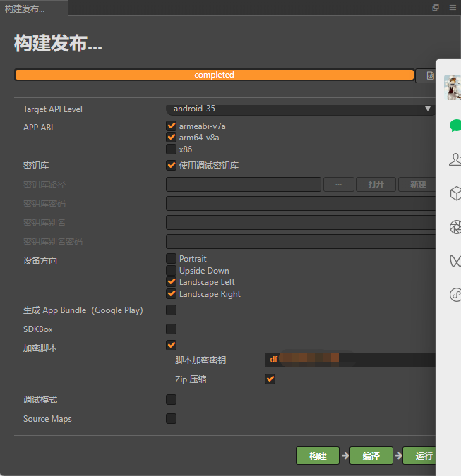This screenshot has height=476, width=461.
Task: Click the 构建发布... heading text
Action: (x=58, y=43)
